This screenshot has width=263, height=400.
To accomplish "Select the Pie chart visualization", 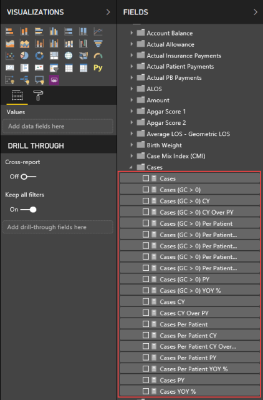I will [x=24, y=56].
